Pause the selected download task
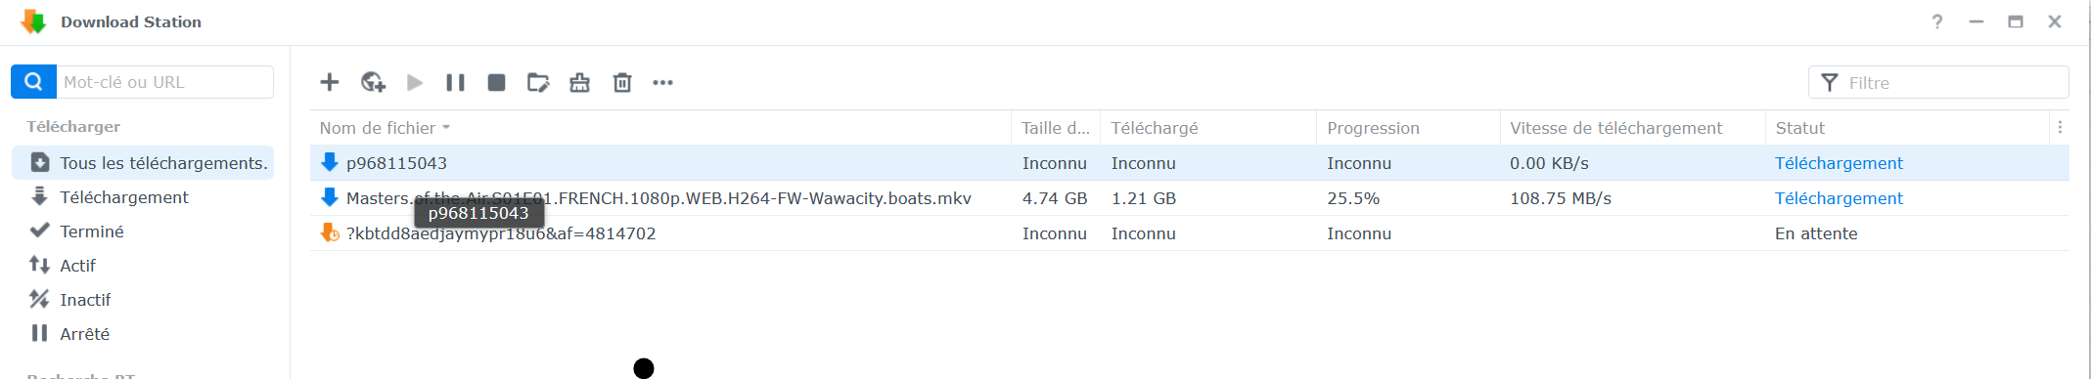 (455, 82)
